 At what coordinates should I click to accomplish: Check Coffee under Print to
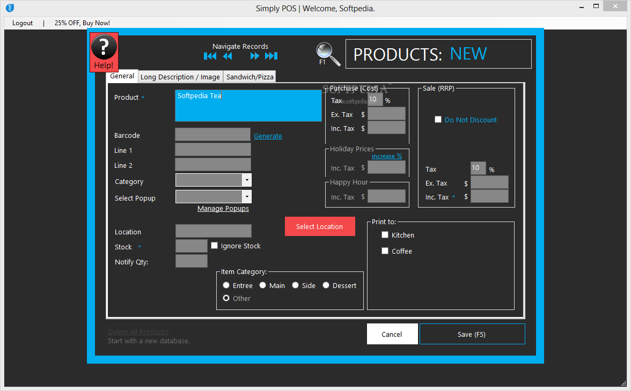tap(385, 251)
